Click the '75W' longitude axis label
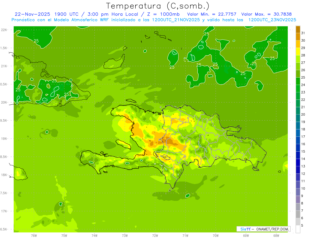This screenshot has height=239, width=310. click(64, 236)
